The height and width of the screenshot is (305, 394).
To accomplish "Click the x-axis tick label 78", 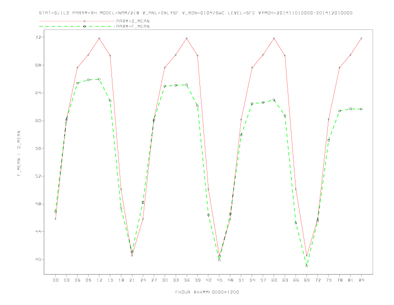I will tap(339, 280).
